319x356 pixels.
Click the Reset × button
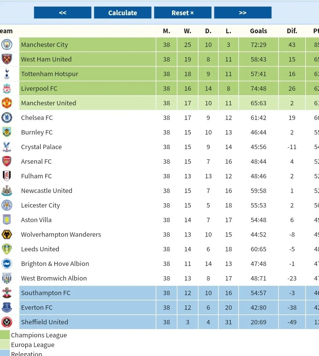click(x=183, y=12)
